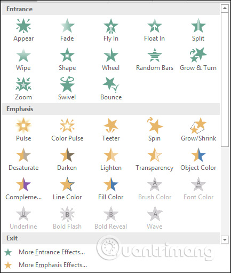Choose the Fly In entrance animation

tap(111, 30)
